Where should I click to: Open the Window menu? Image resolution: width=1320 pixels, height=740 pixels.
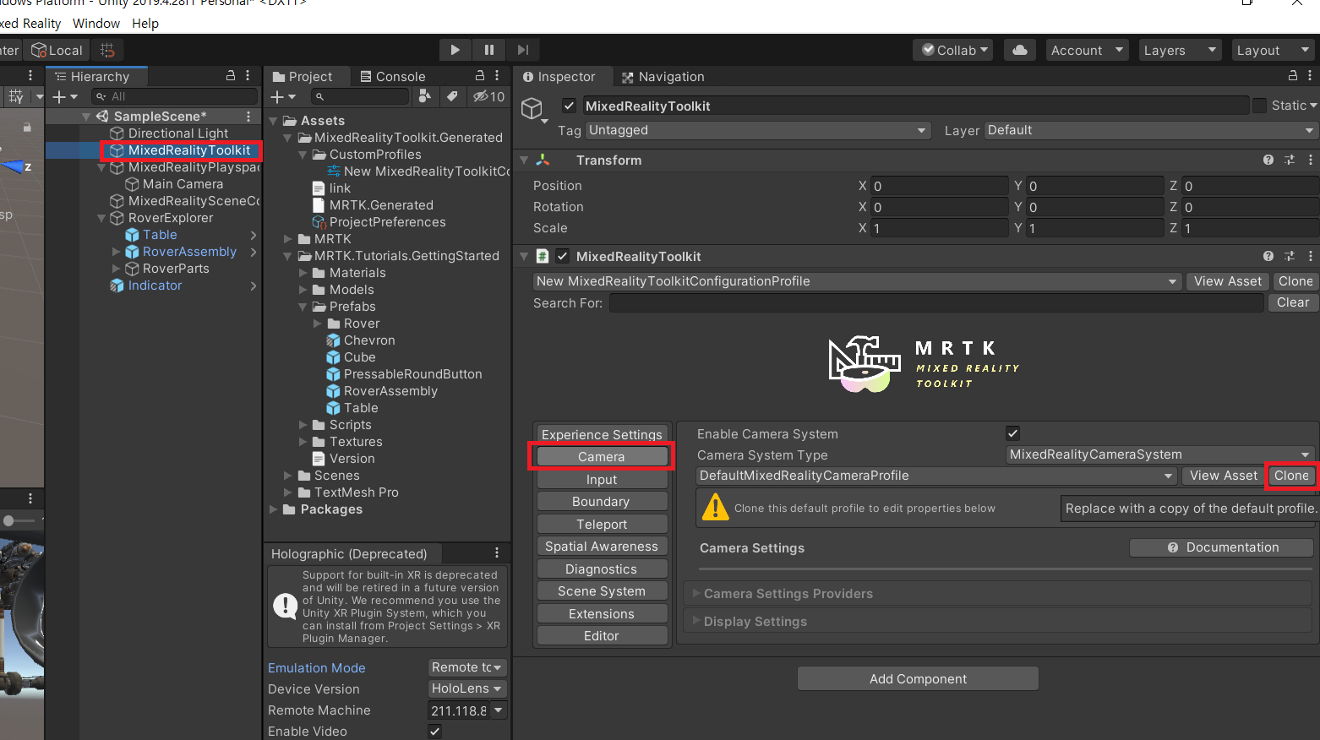[x=96, y=23]
